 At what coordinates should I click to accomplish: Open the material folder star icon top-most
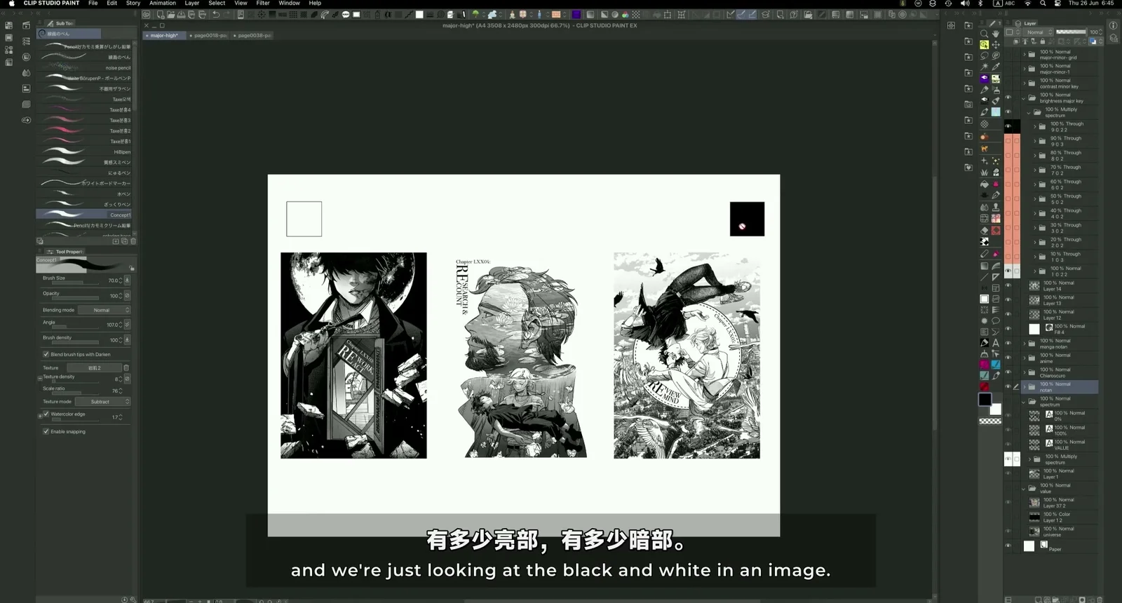click(968, 25)
